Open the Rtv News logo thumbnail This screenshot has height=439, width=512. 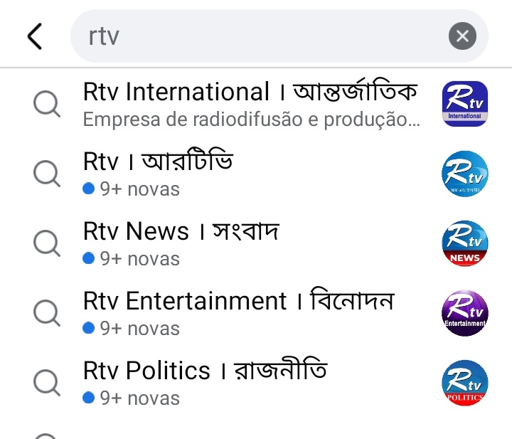pos(464,243)
